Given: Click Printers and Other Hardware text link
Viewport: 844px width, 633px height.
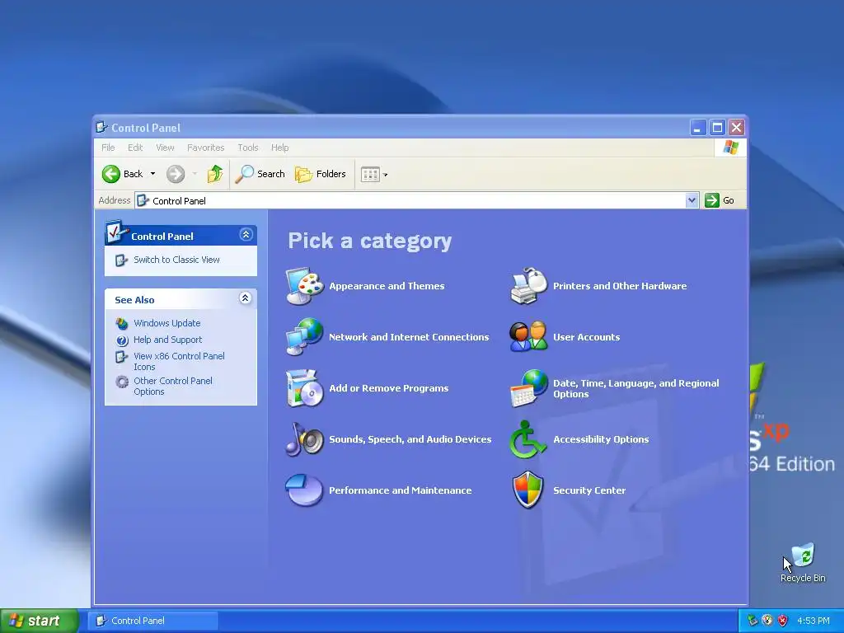Looking at the screenshot, I should tap(620, 286).
